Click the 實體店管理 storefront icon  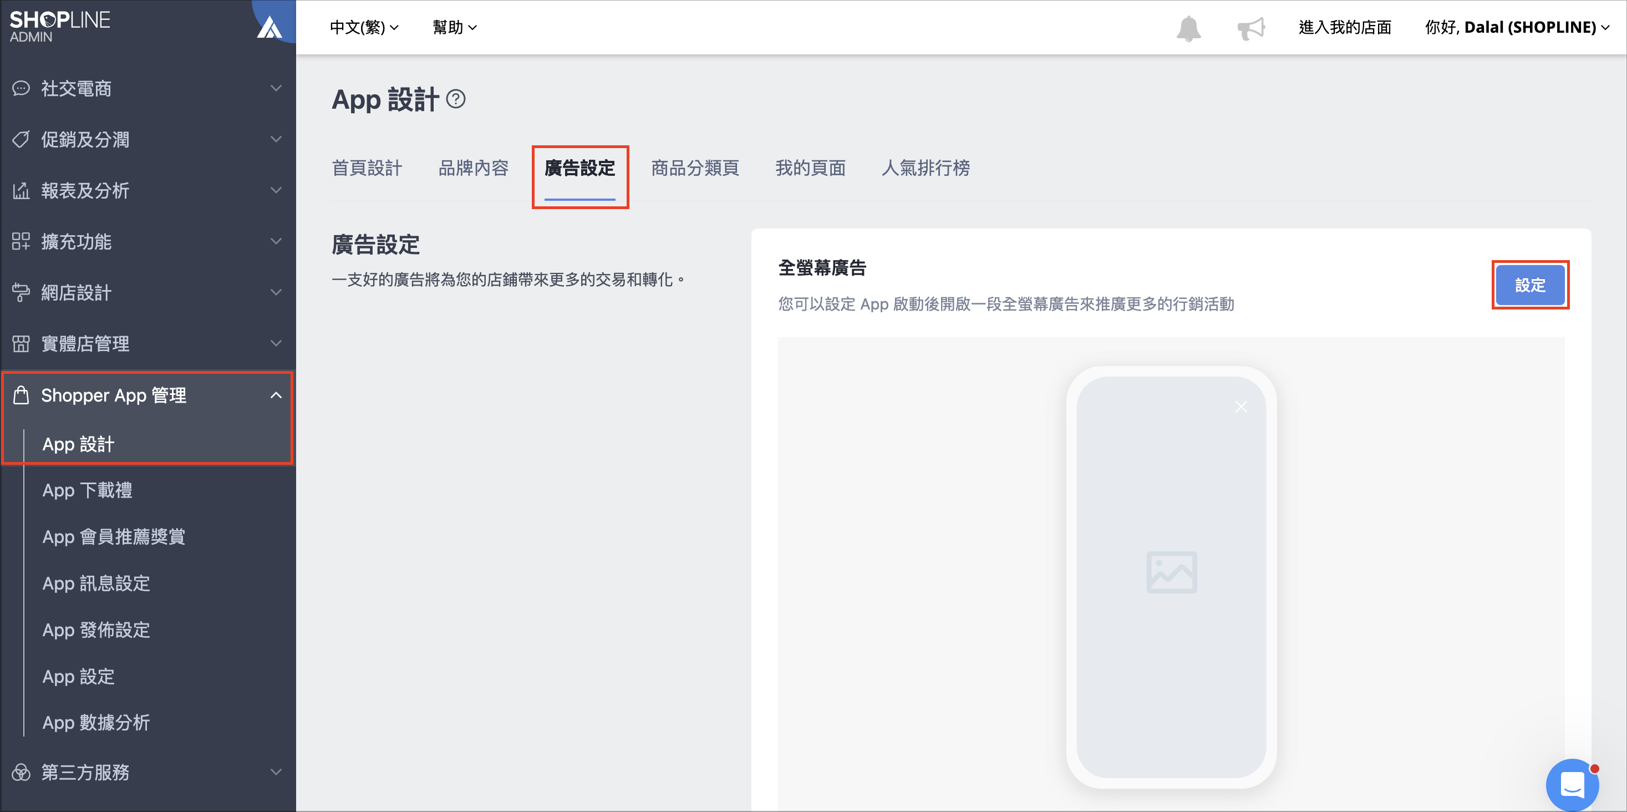tap(21, 343)
